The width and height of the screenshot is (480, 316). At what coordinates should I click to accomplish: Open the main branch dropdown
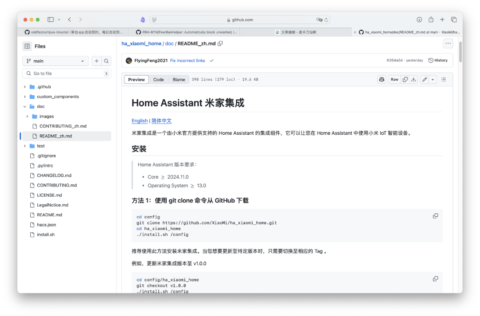[x=56, y=61]
